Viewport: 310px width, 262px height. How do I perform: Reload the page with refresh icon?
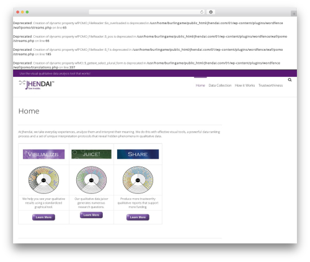[x=201, y=12]
